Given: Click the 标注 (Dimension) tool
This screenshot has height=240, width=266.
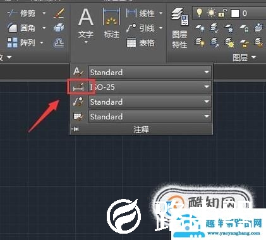Looking at the screenshot, I should pyautogui.click(x=111, y=23).
